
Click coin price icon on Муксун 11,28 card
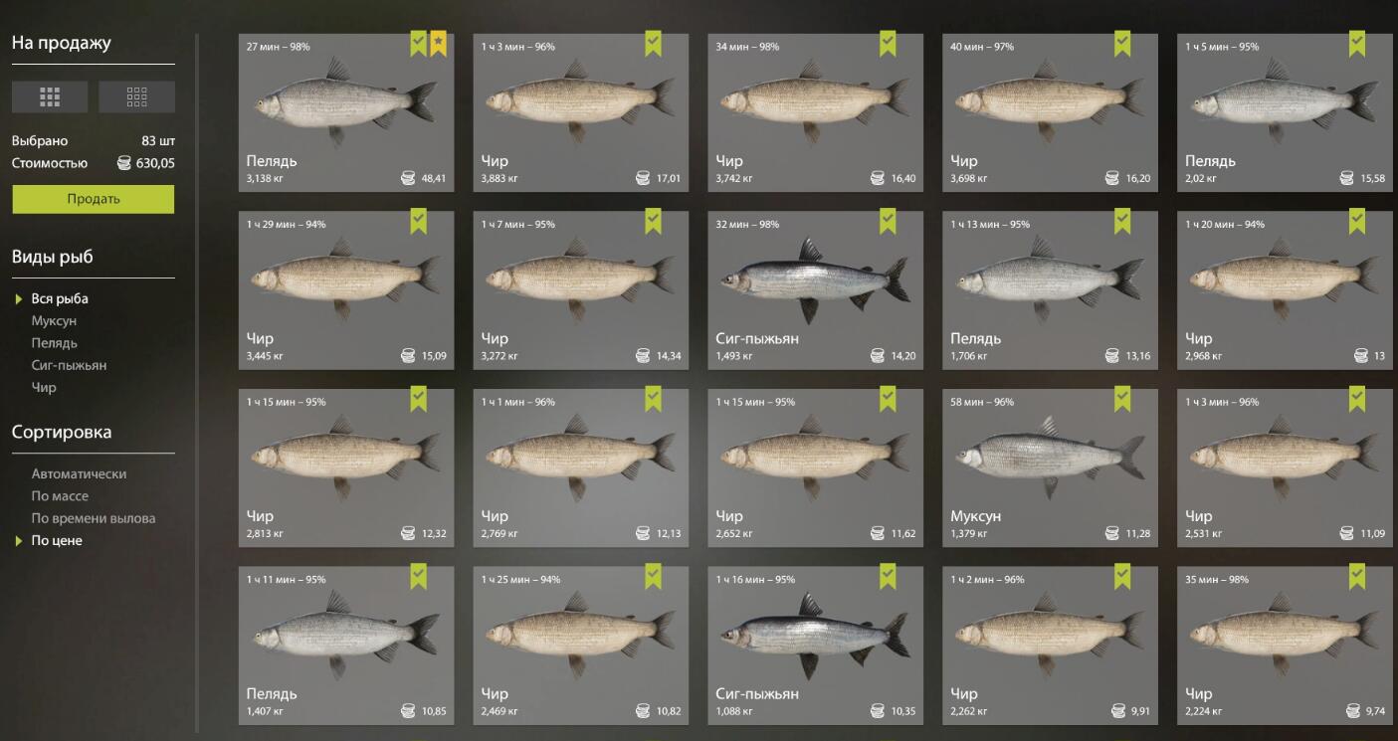tap(1112, 534)
